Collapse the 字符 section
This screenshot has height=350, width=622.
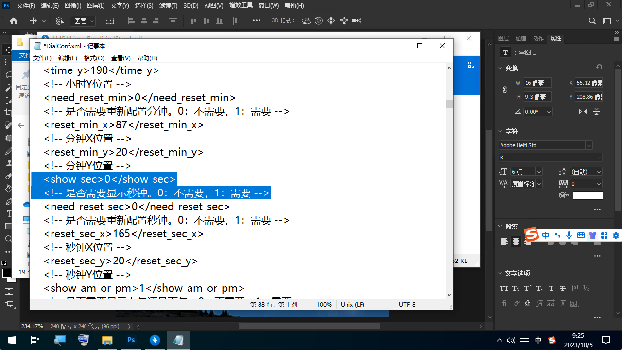[x=501, y=131]
